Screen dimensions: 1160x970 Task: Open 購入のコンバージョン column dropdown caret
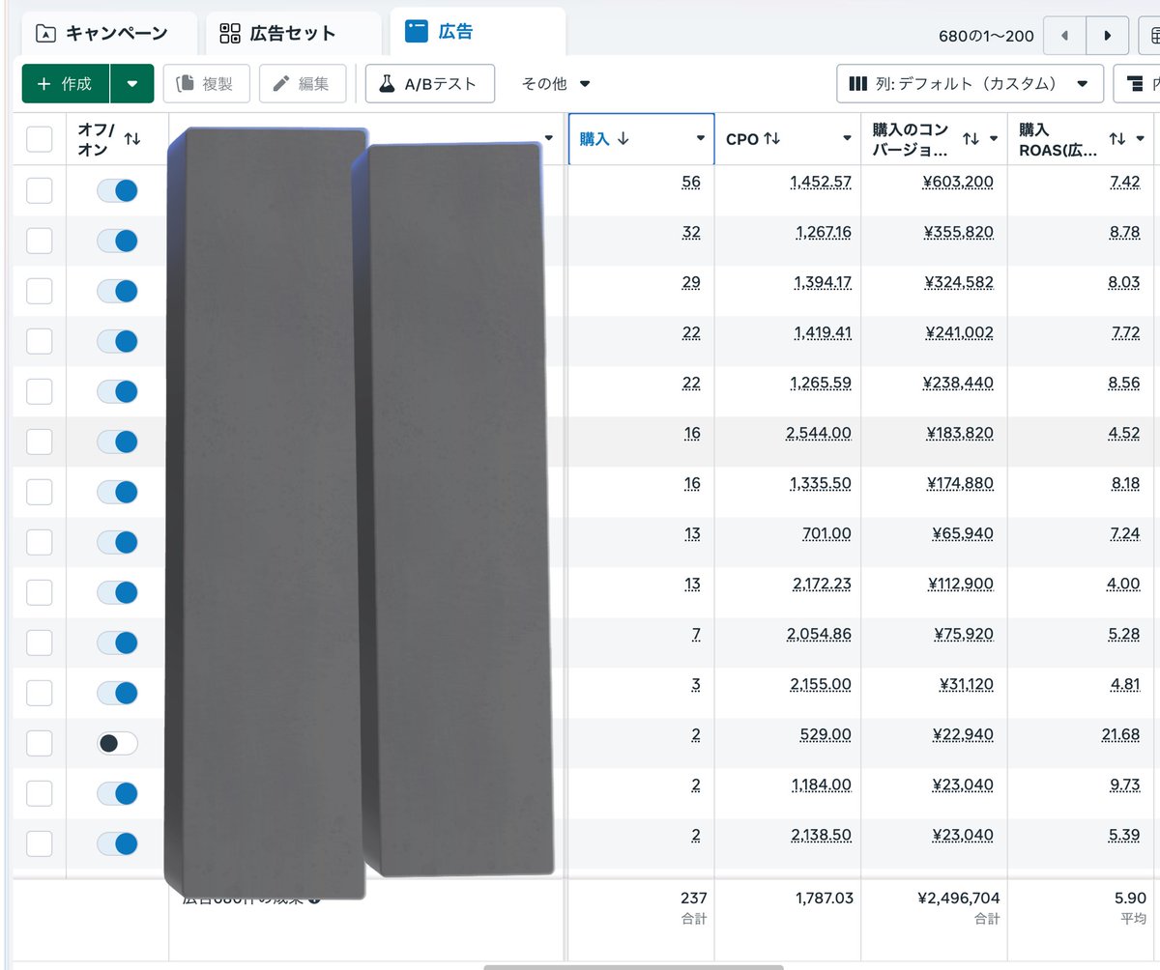click(994, 139)
